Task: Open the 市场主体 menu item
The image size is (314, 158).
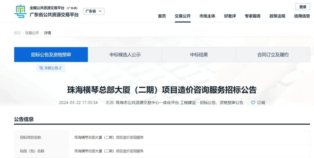Action: 207,16
